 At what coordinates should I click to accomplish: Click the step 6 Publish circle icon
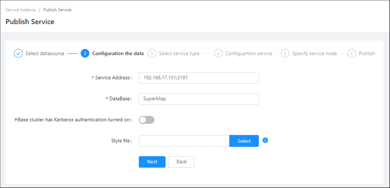click(x=352, y=53)
